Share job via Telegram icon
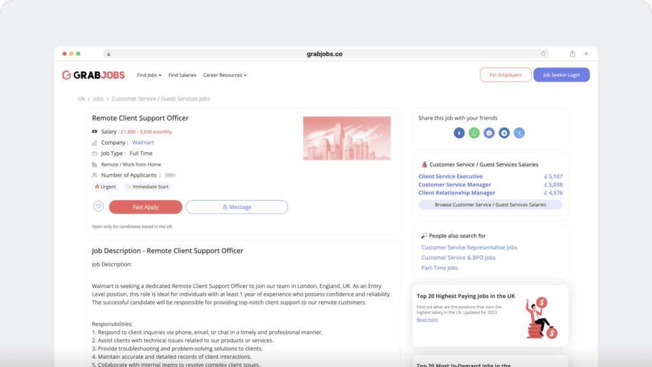 [504, 133]
